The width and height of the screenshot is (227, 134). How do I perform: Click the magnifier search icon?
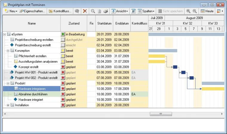pos(93,11)
